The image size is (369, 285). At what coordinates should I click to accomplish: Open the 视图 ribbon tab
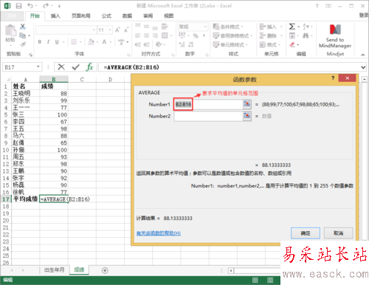coord(169,16)
